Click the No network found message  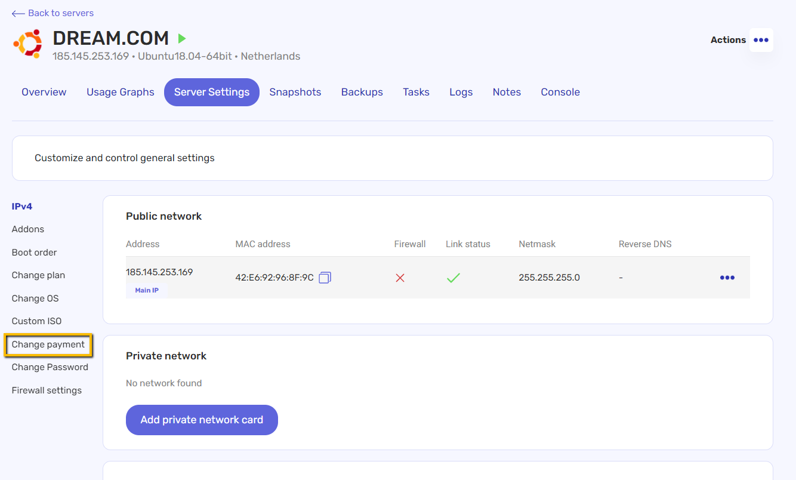[164, 383]
